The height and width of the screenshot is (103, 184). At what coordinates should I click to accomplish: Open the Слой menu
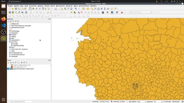point(26,6)
